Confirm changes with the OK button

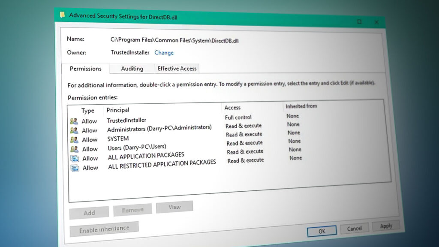[x=322, y=231]
